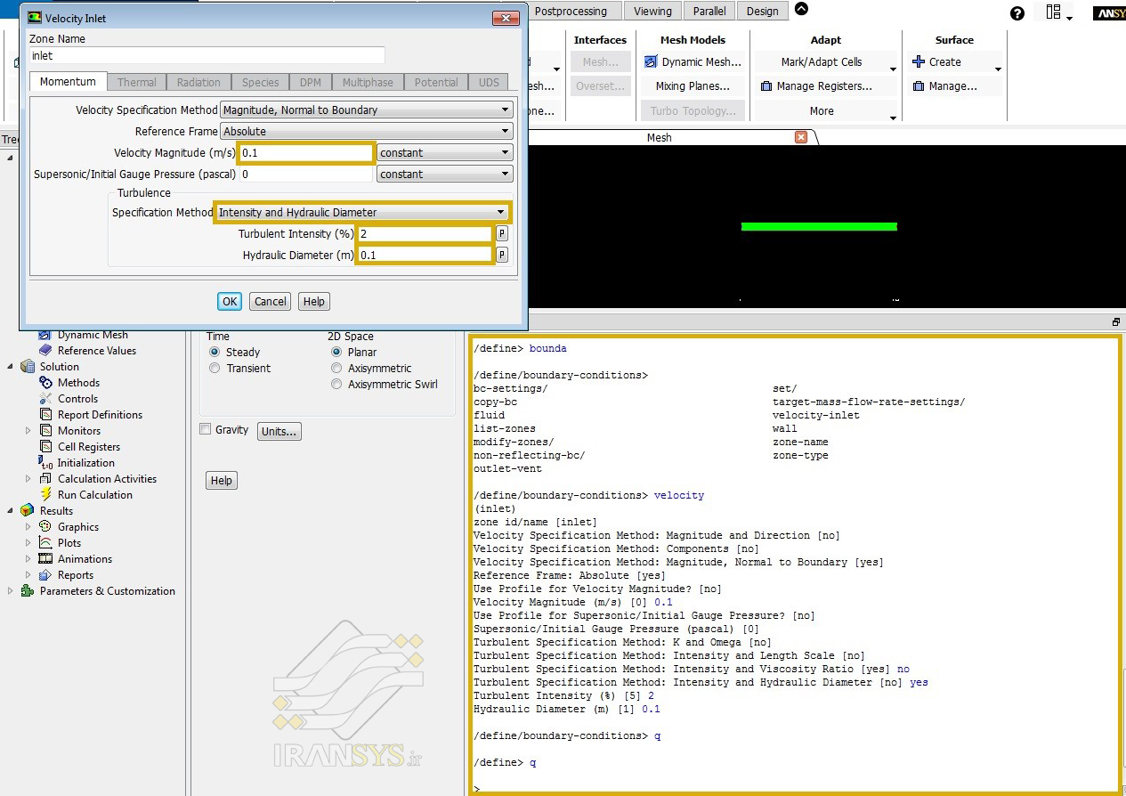
Task: Cancel the Velocity Inlet dialog
Action: (x=271, y=302)
